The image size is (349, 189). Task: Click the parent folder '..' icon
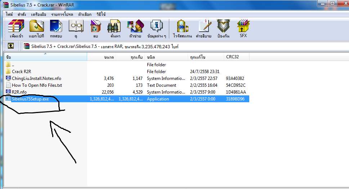point(8,65)
